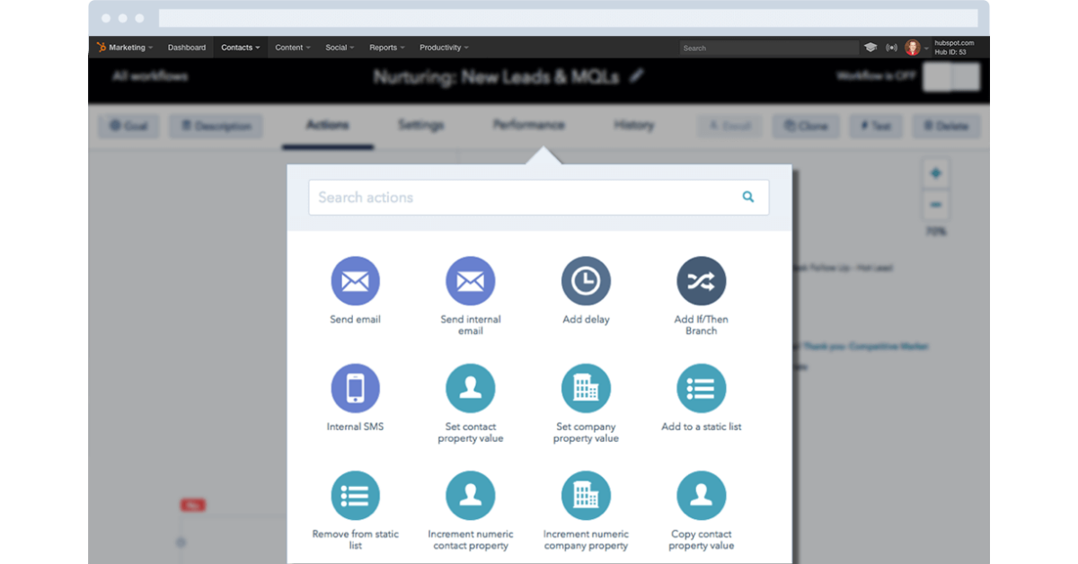Click the blurred Enroll button in the toolbar
Viewport: 1078px width, 564px height.
tap(729, 126)
